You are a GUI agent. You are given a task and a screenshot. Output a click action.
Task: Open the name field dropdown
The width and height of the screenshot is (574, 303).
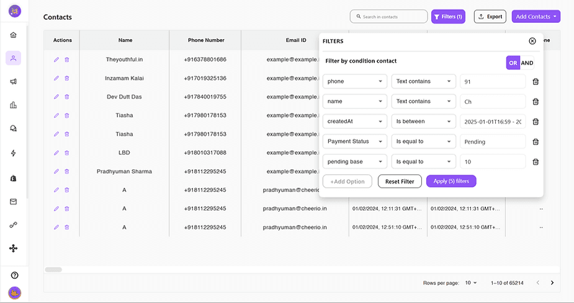click(x=355, y=102)
